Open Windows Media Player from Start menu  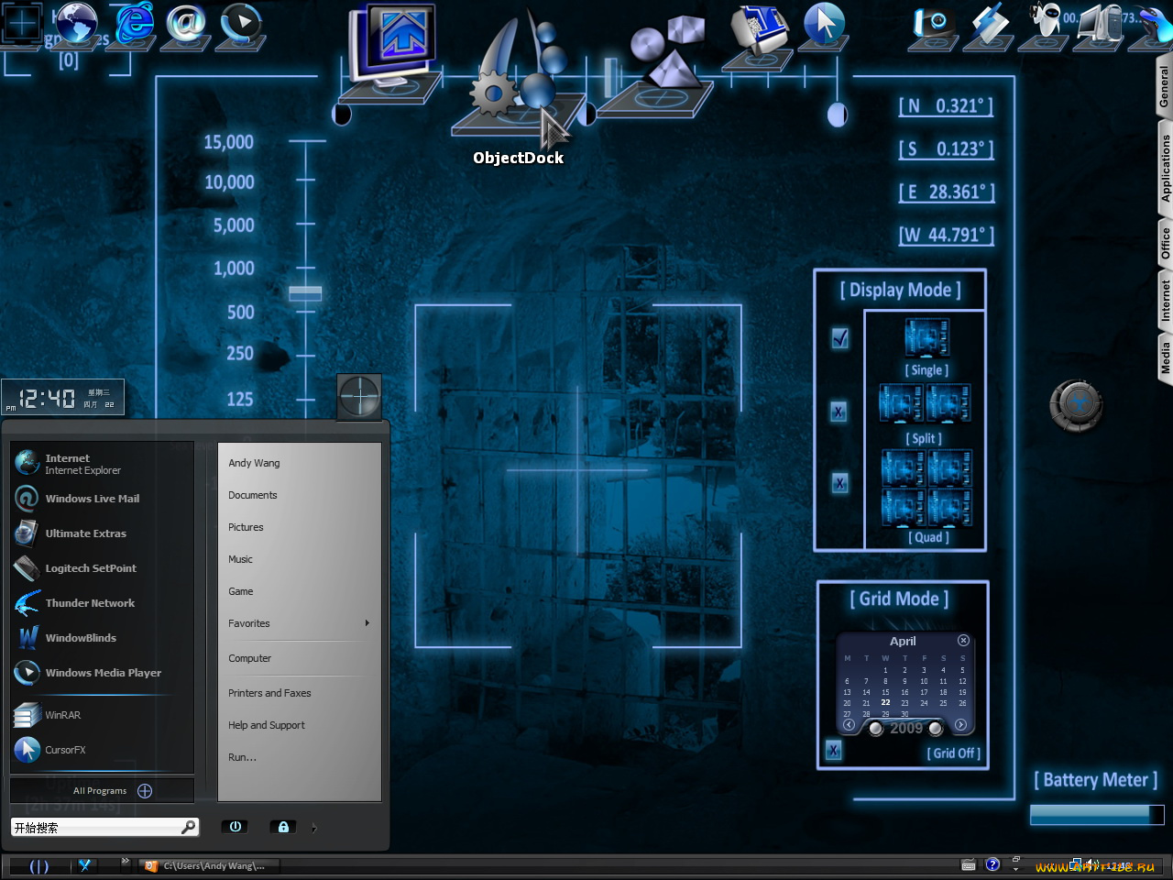(x=103, y=673)
